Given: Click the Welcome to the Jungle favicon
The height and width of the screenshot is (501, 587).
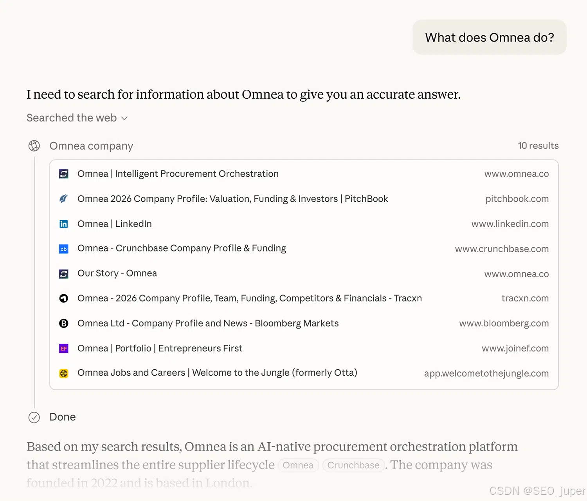Looking at the screenshot, I should (x=63, y=373).
